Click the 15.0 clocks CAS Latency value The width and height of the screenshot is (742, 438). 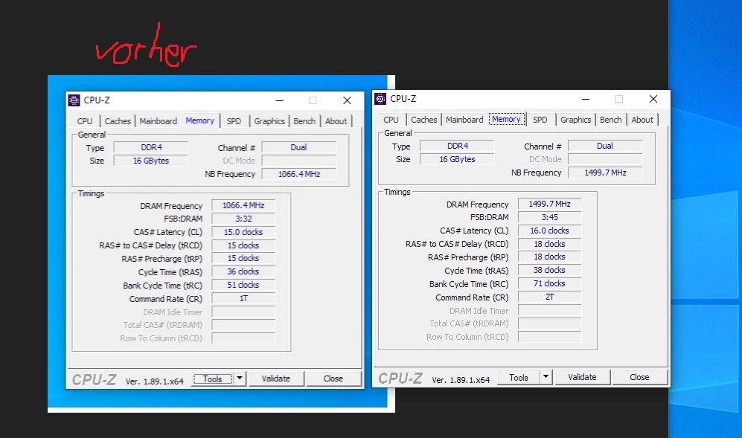point(243,232)
